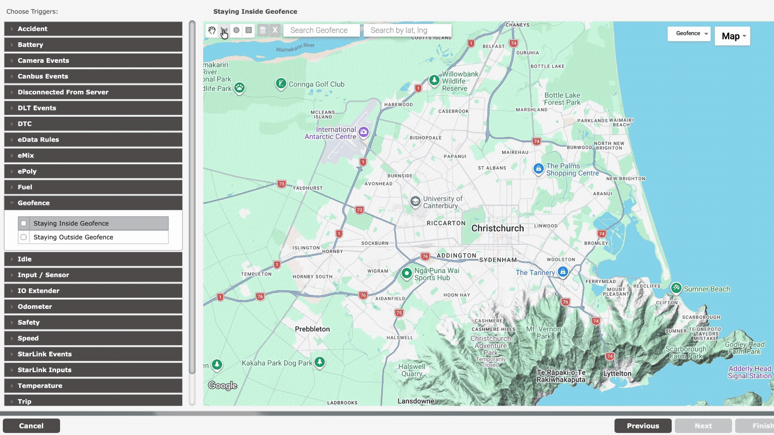Click the Ngā Puna Wai Sports Hub marker
Screen dimensions: 774x435
point(407,274)
